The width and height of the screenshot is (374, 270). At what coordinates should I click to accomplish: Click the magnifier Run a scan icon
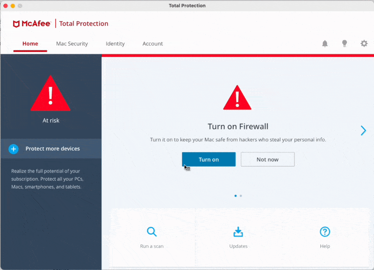pos(151,232)
